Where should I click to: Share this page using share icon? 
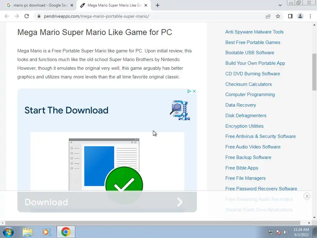point(268,16)
